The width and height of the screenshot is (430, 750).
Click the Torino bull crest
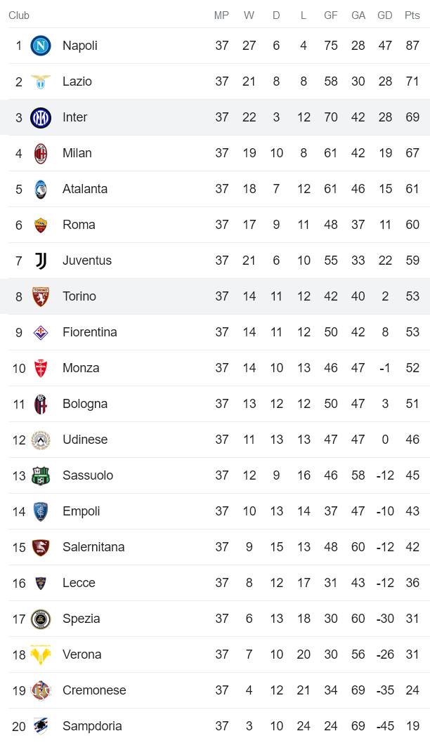tap(41, 296)
